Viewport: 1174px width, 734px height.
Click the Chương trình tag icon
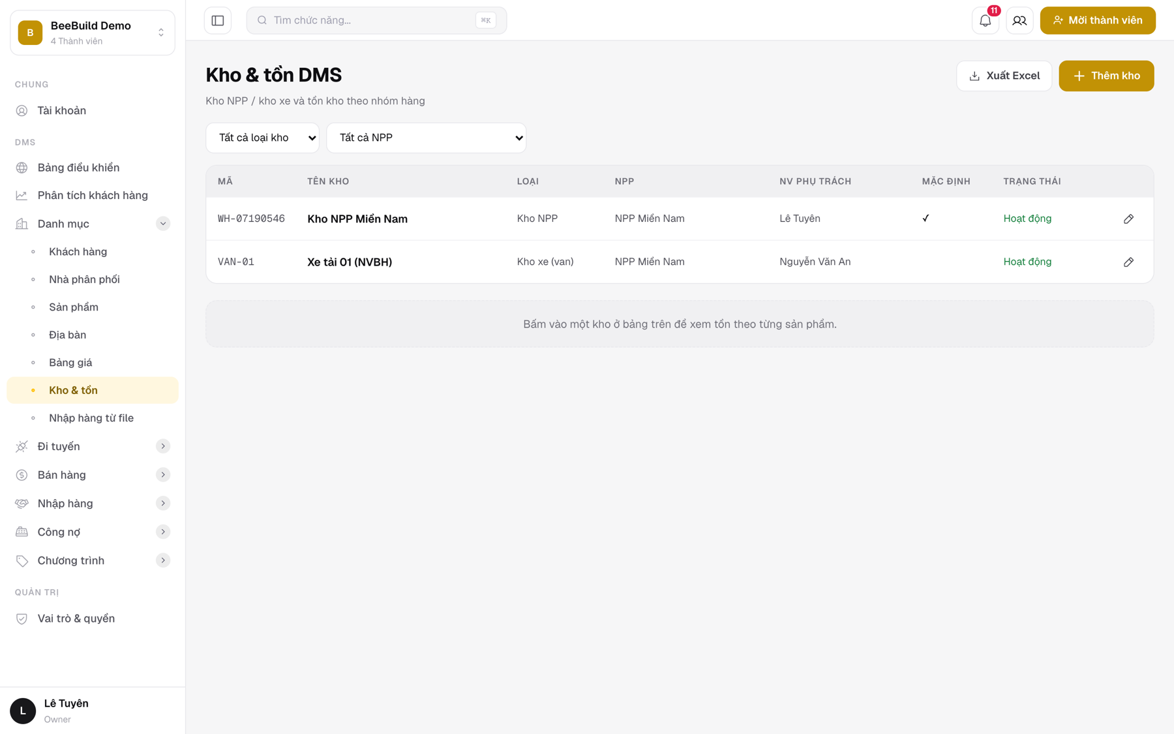click(x=22, y=560)
